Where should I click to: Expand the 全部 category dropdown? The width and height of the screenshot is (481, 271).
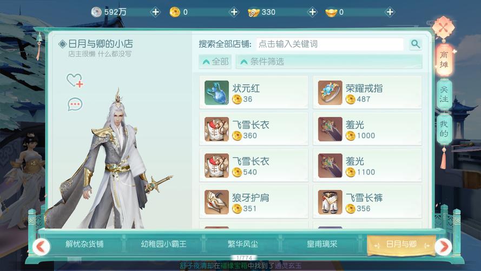(x=215, y=62)
